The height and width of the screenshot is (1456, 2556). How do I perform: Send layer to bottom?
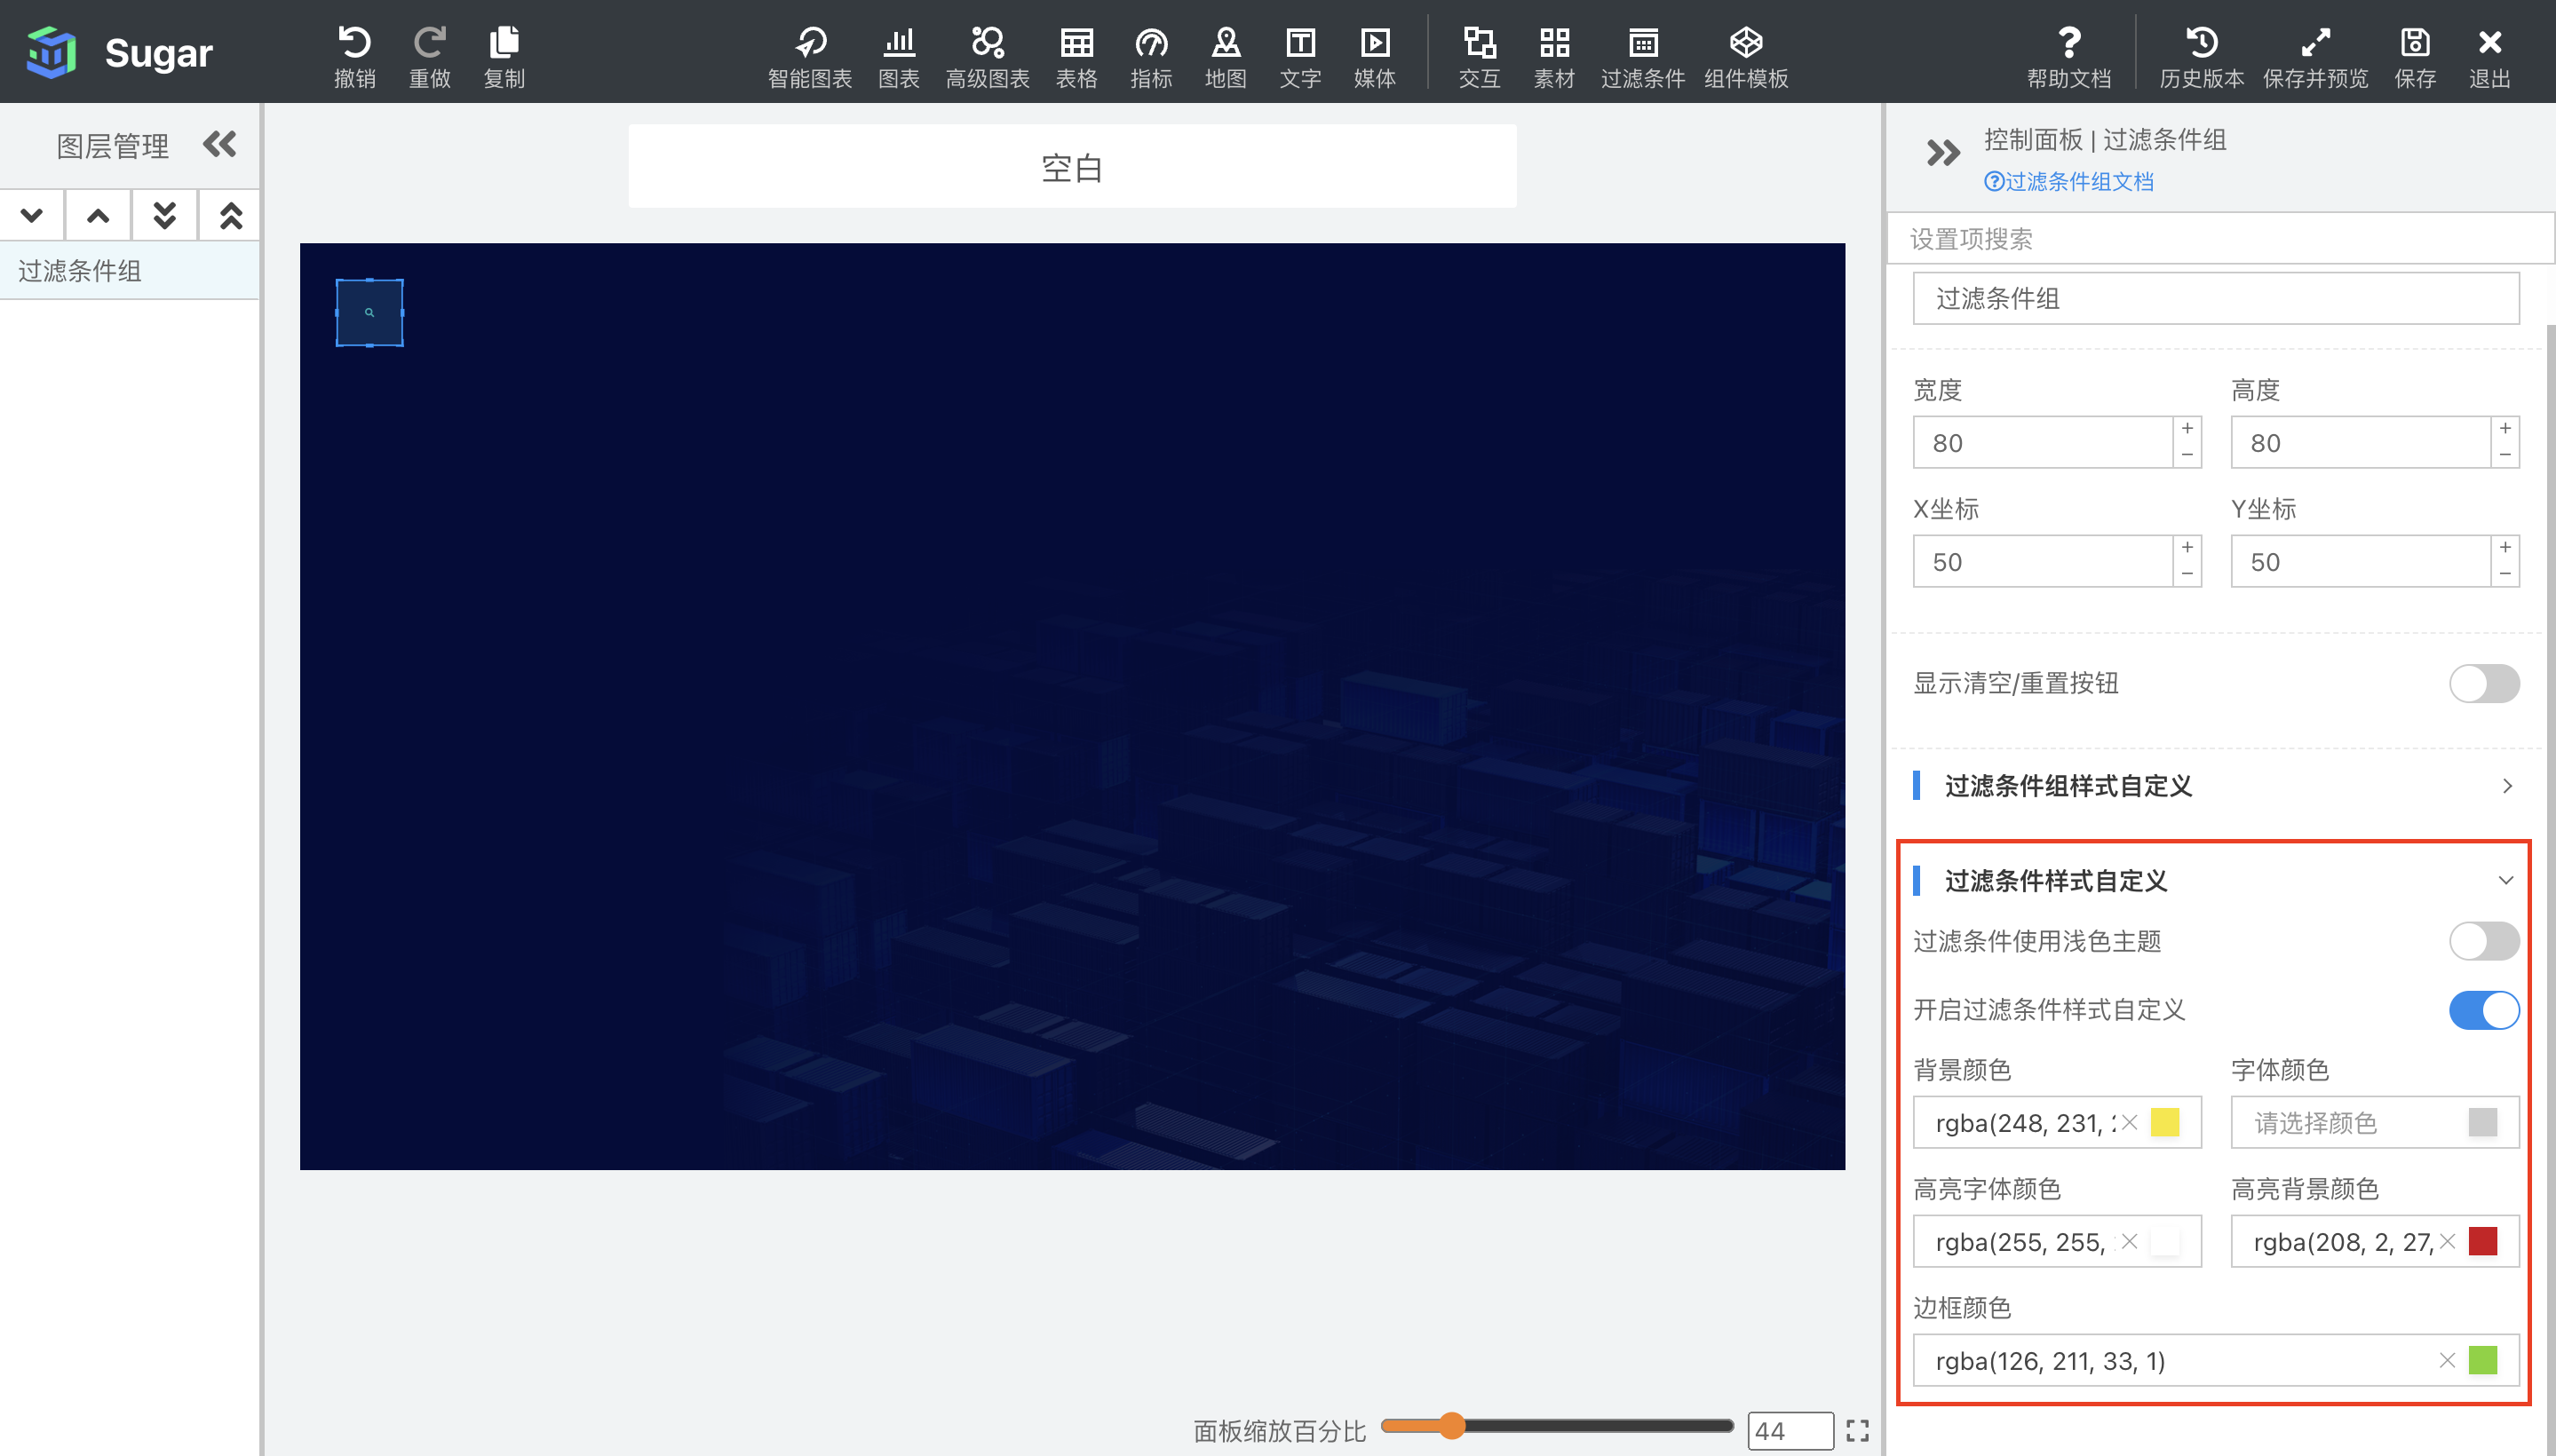point(165,215)
